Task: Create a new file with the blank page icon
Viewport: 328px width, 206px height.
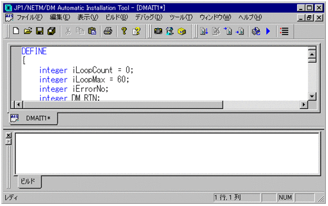Action: pyautogui.click(x=16, y=31)
